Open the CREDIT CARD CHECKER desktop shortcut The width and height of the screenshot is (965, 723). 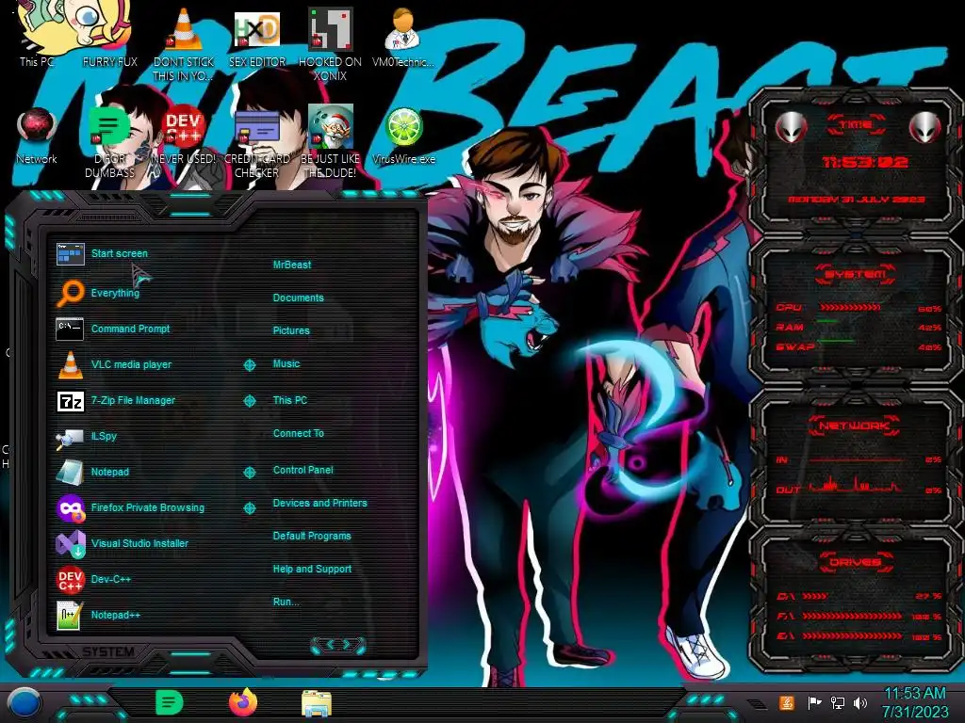[257, 143]
